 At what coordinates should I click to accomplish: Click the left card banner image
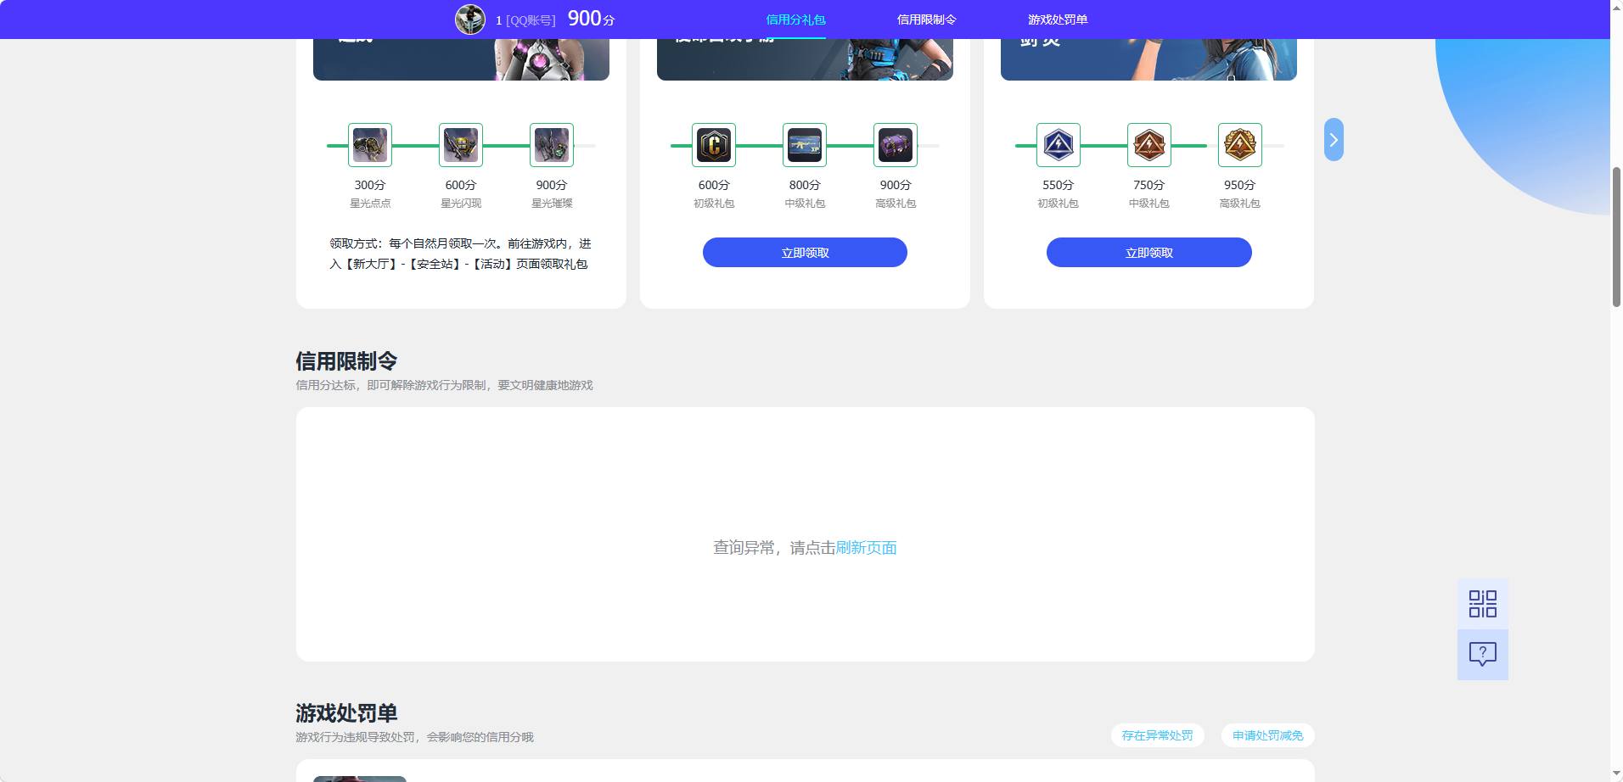tap(461, 59)
